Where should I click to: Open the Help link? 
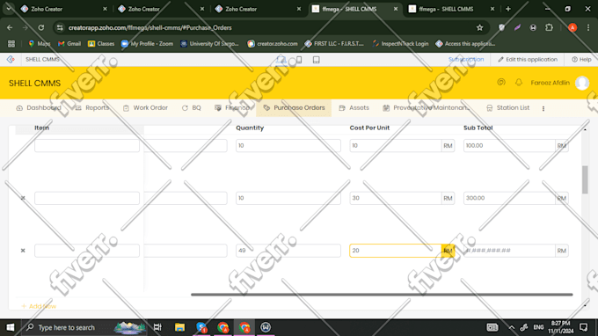click(581, 60)
